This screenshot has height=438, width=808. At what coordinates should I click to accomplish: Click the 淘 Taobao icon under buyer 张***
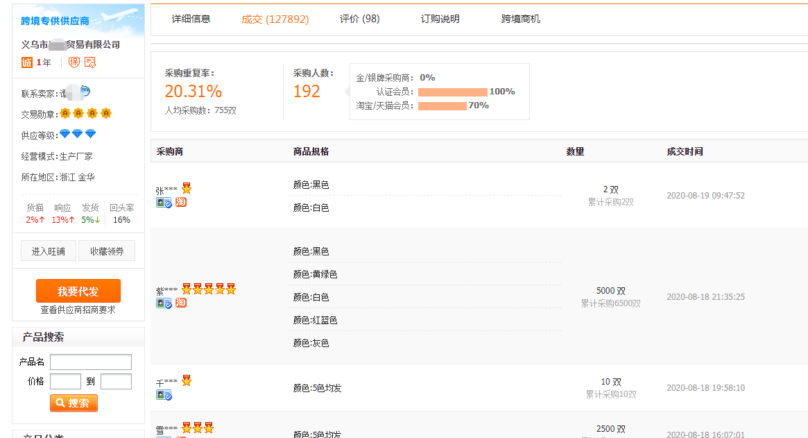pos(181,202)
